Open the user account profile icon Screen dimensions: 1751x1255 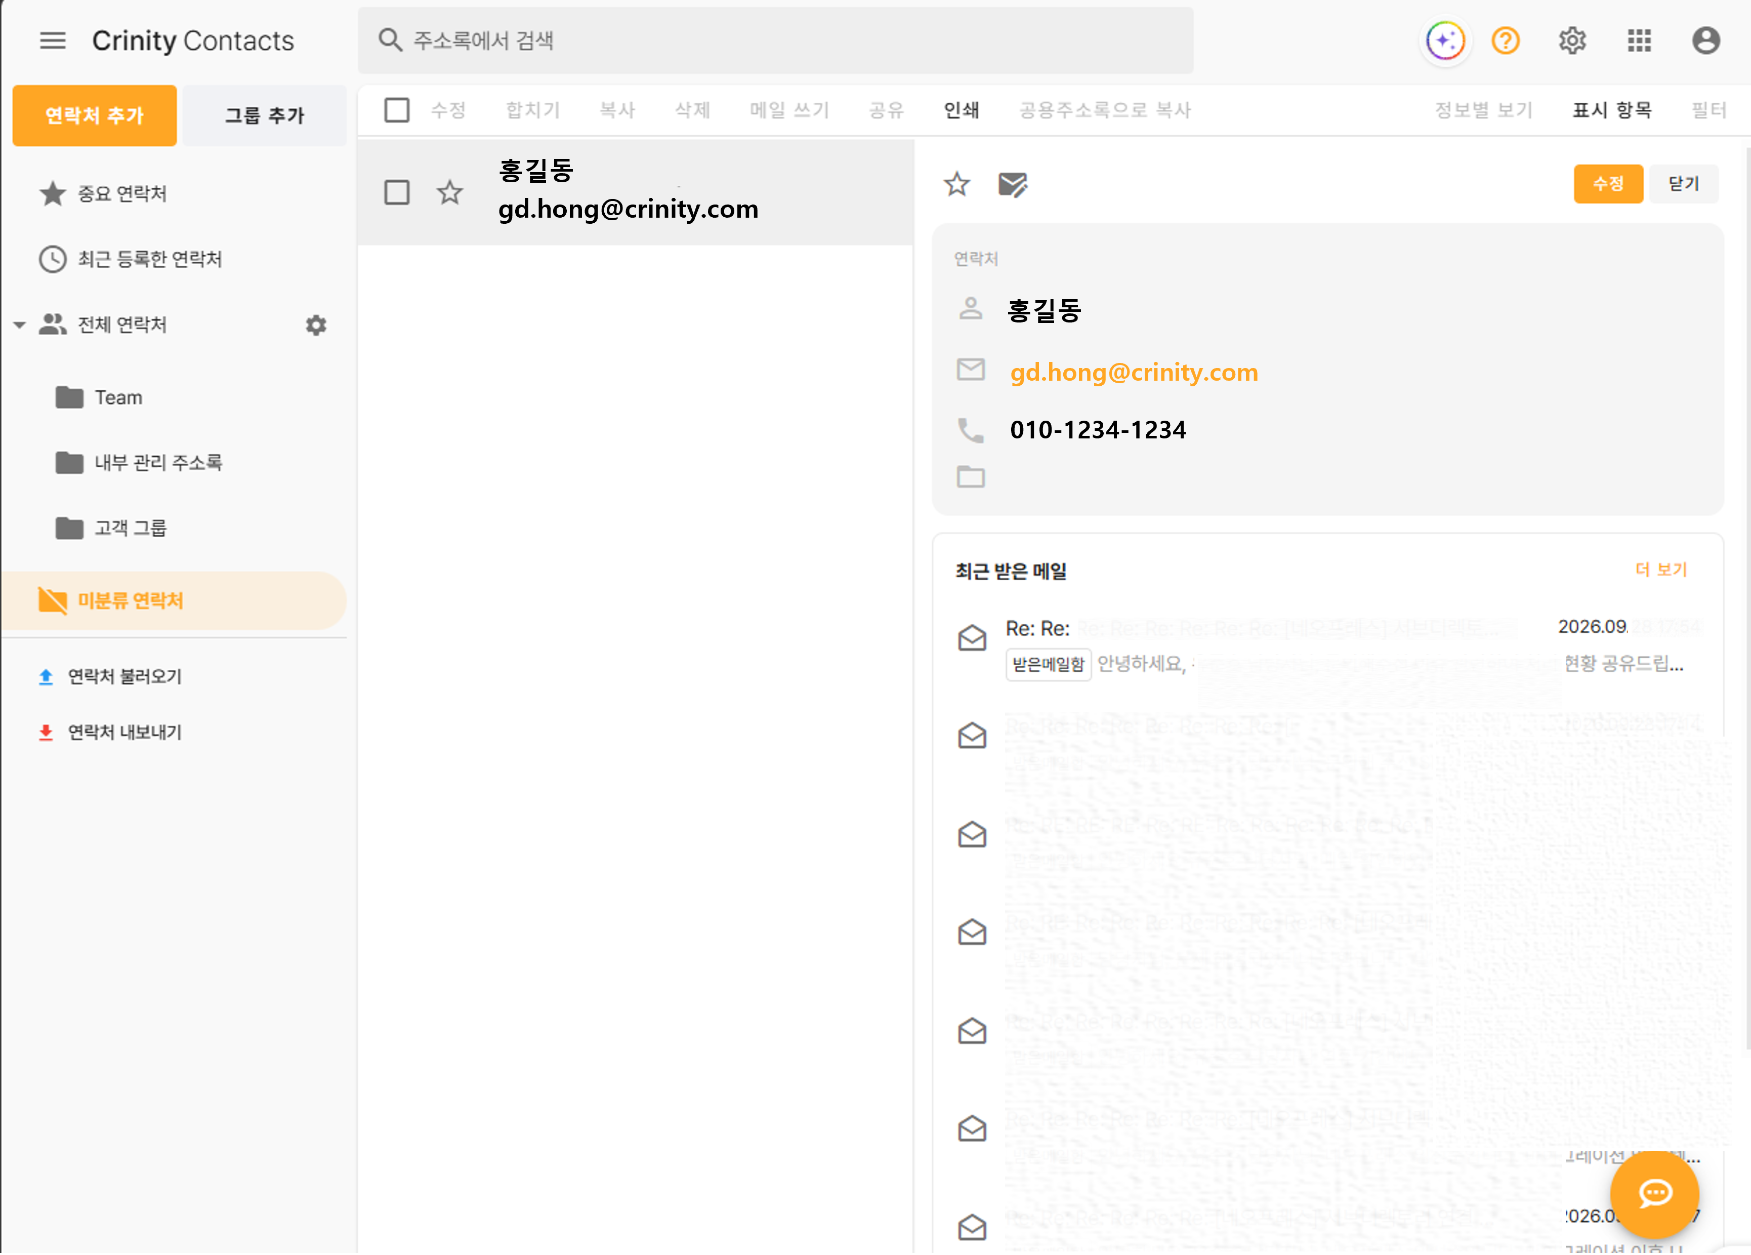(x=1705, y=40)
